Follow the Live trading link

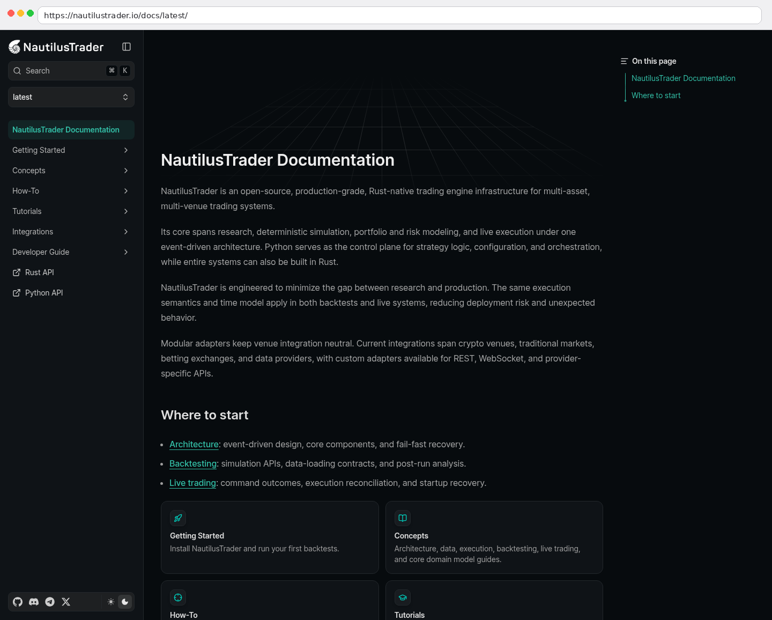point(192,483)
